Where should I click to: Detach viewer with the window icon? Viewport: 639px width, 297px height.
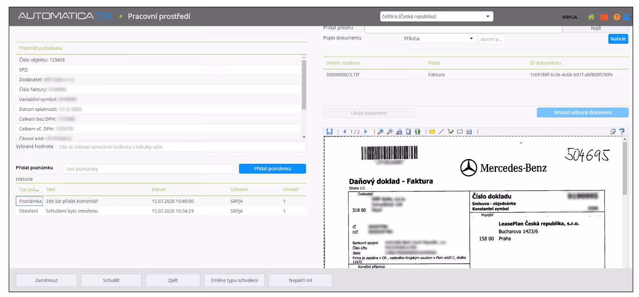pos(613,132)
